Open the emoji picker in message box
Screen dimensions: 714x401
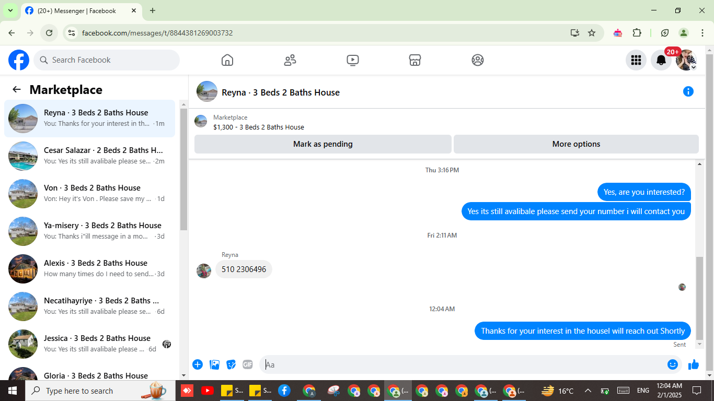[673, 364]
